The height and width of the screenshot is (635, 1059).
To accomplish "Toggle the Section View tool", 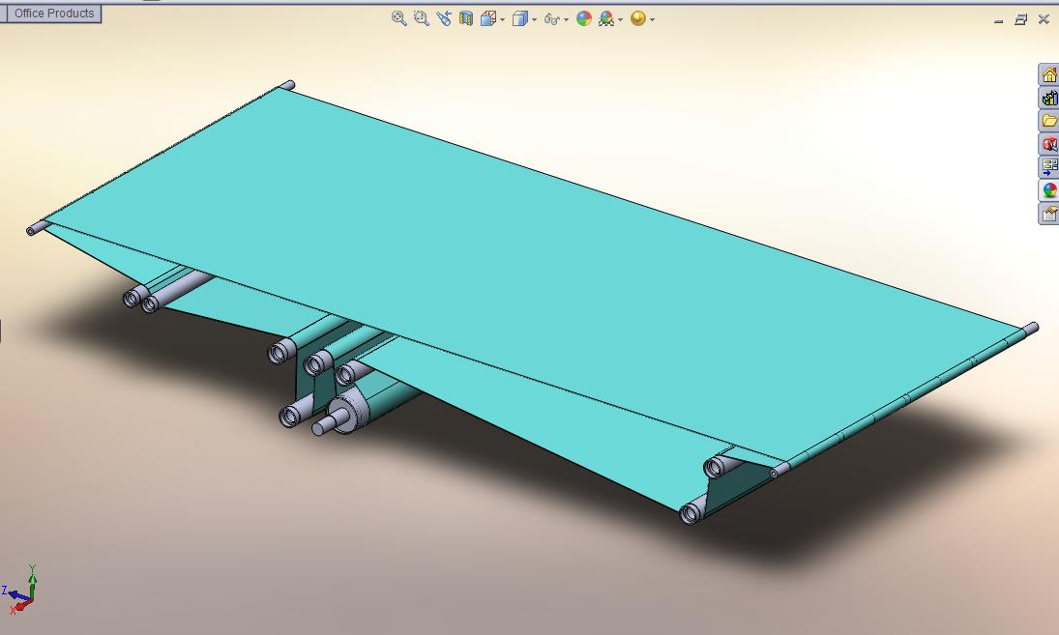I will (x=467, y=16).
